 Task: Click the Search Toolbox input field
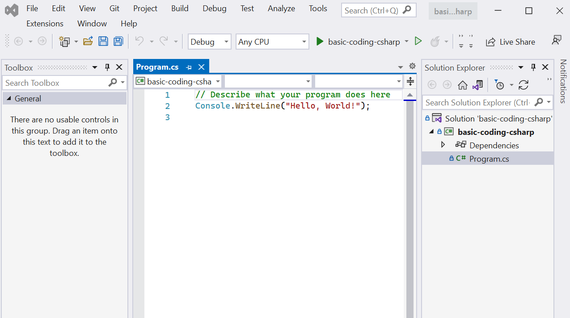(65, 83)
